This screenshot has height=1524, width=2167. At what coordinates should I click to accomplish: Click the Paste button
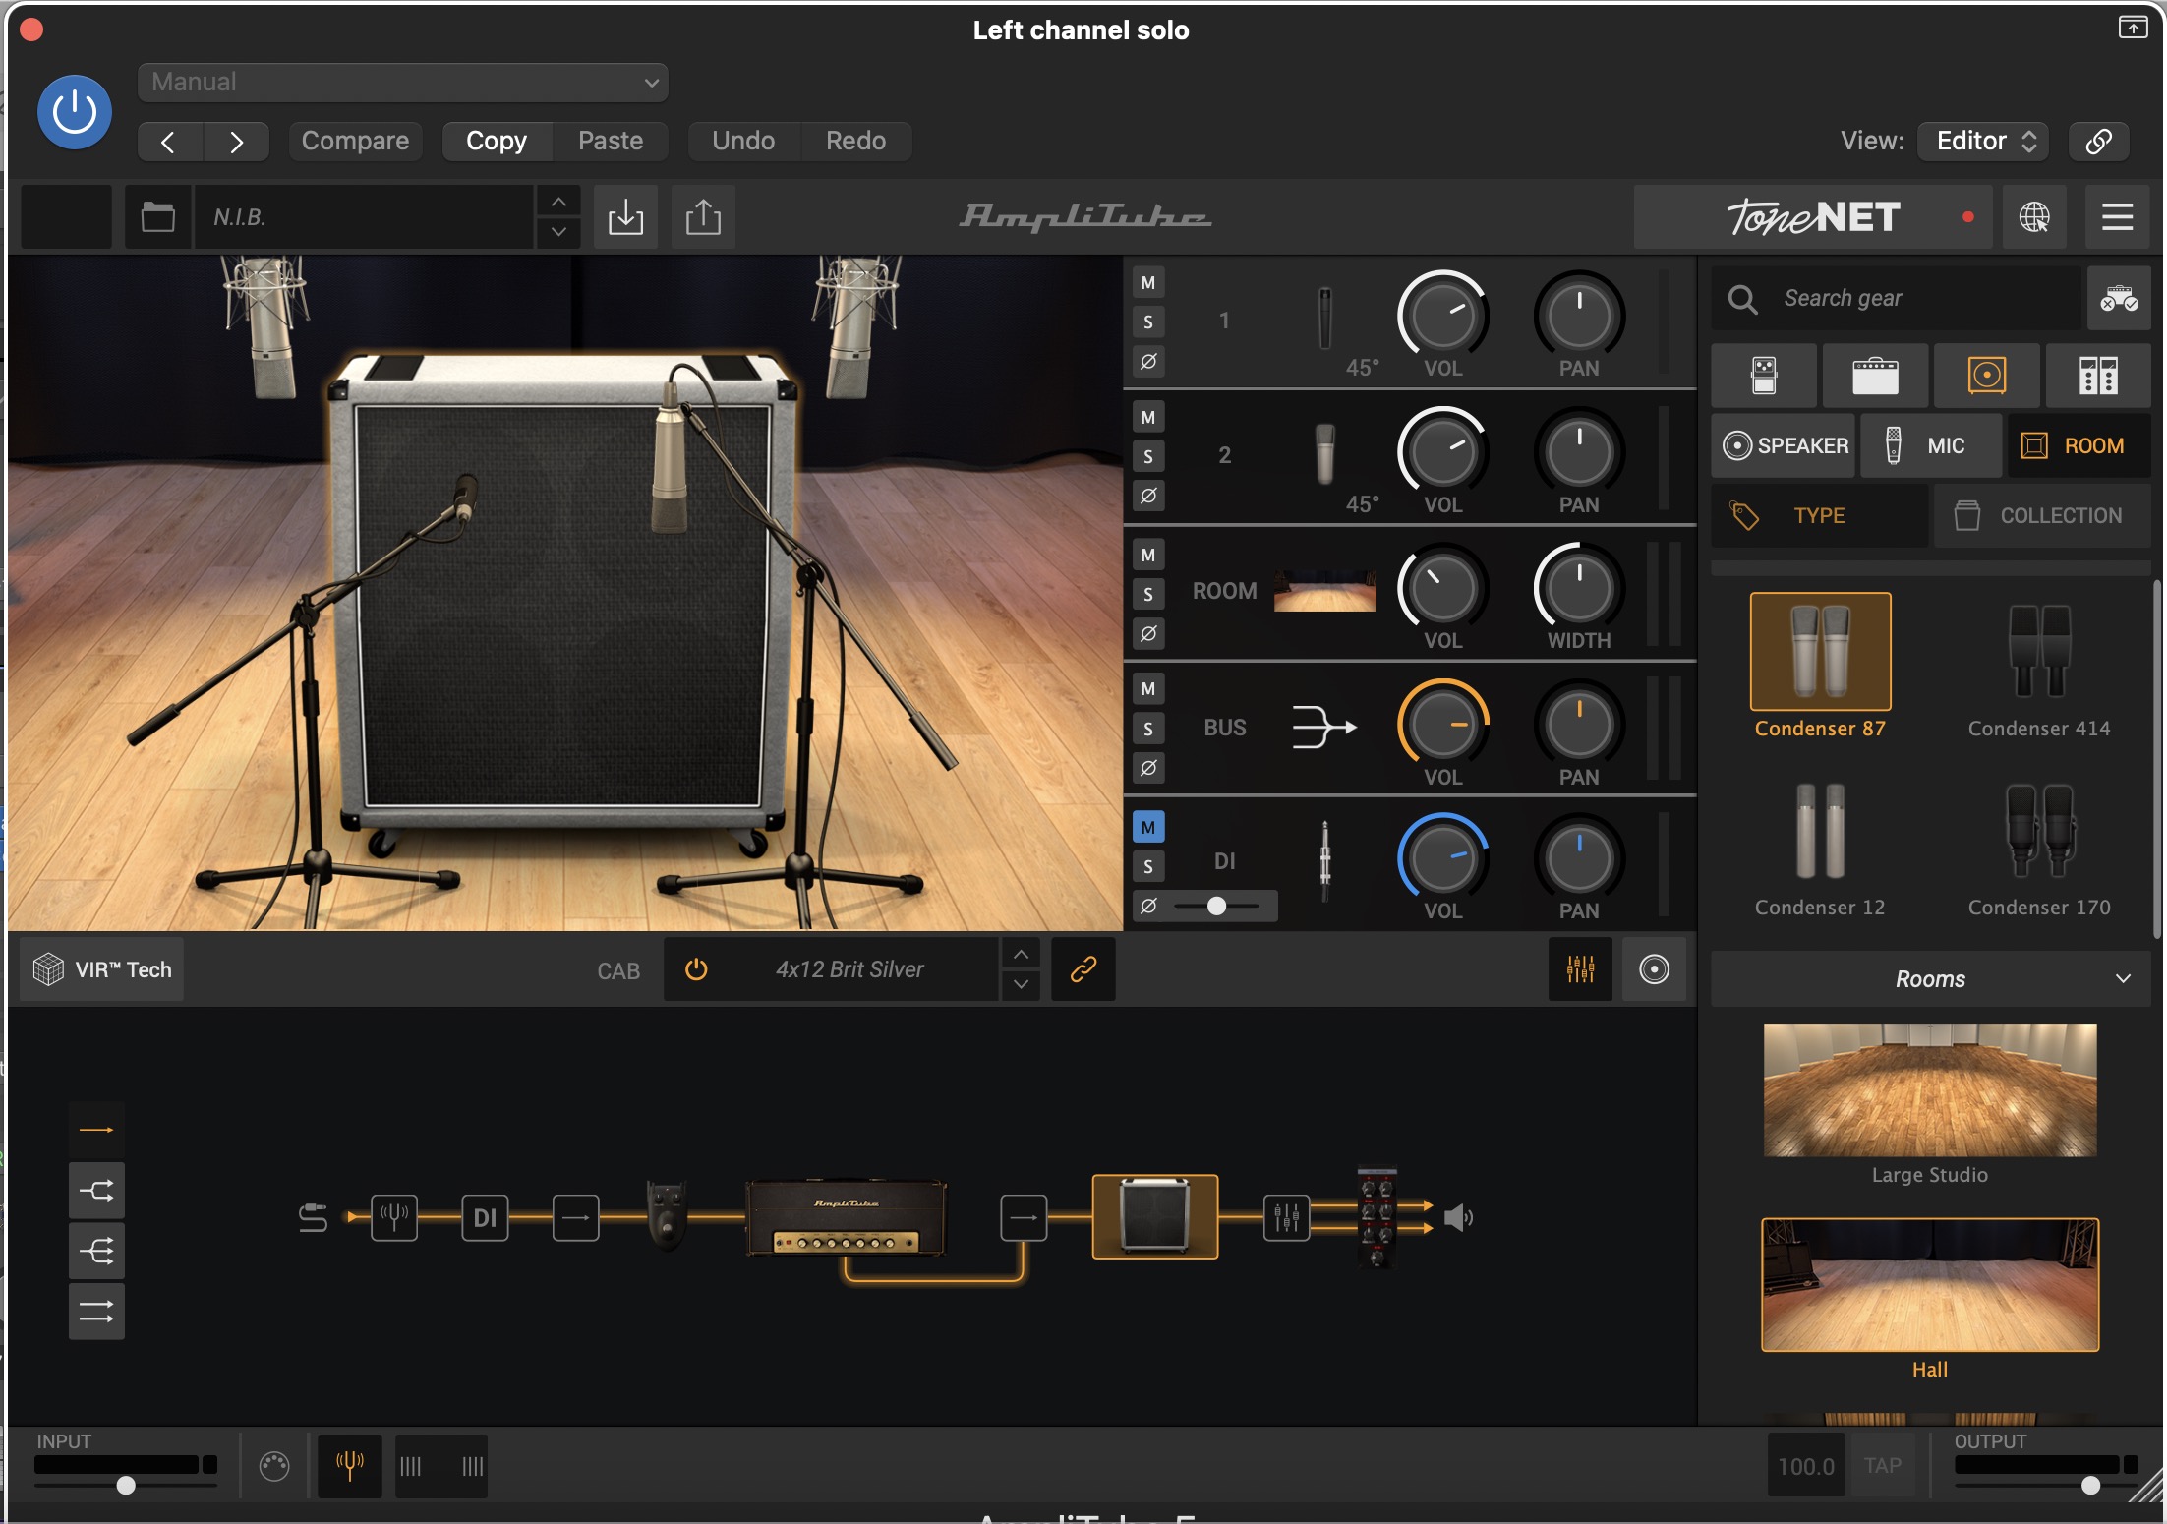click(611, 142)
